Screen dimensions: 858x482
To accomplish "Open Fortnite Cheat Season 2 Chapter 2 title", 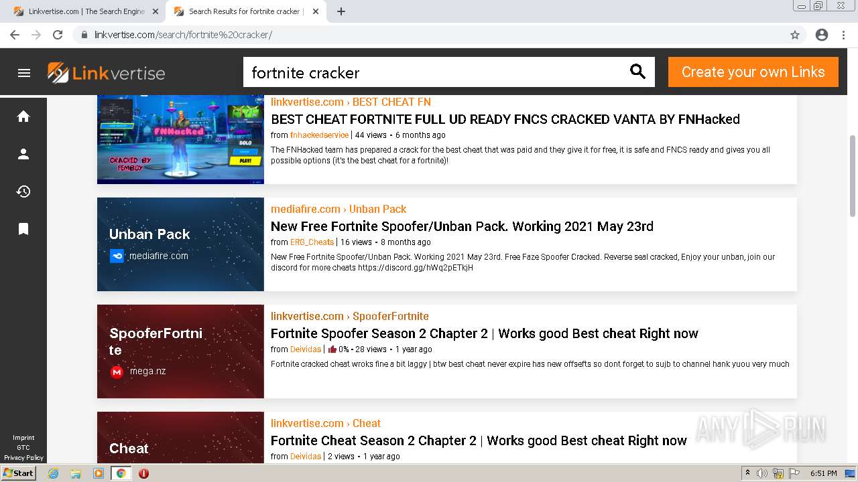I will click(479, 440).
